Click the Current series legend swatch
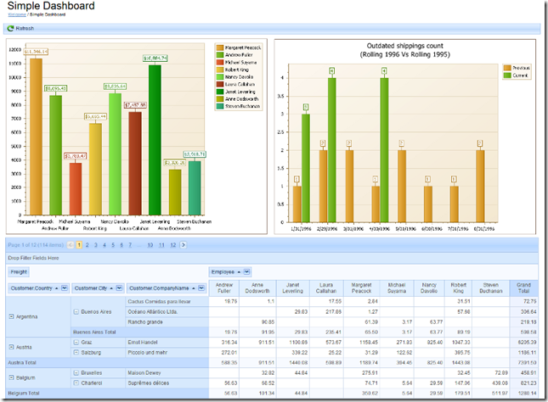 point(507,75)
